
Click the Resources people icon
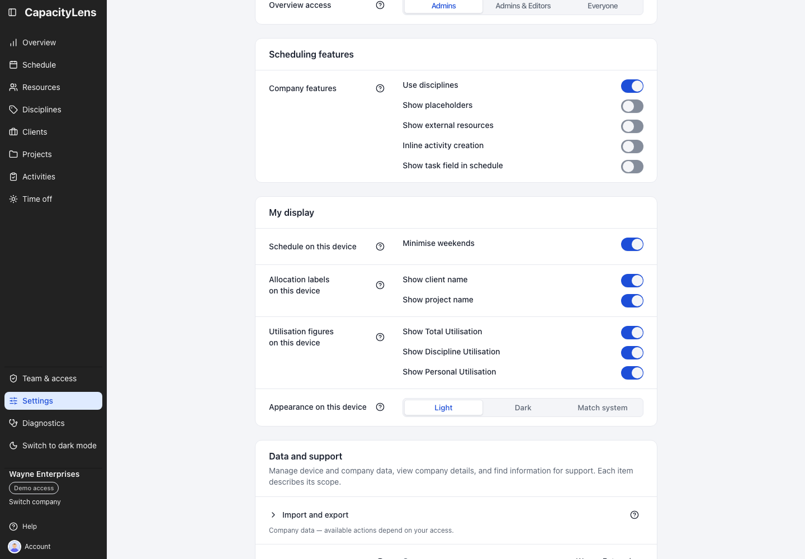[13, 87]
